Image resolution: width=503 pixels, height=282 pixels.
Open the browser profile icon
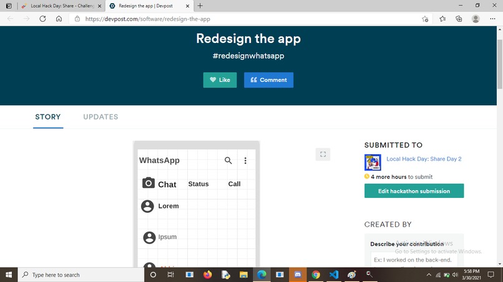pos(476,19)
